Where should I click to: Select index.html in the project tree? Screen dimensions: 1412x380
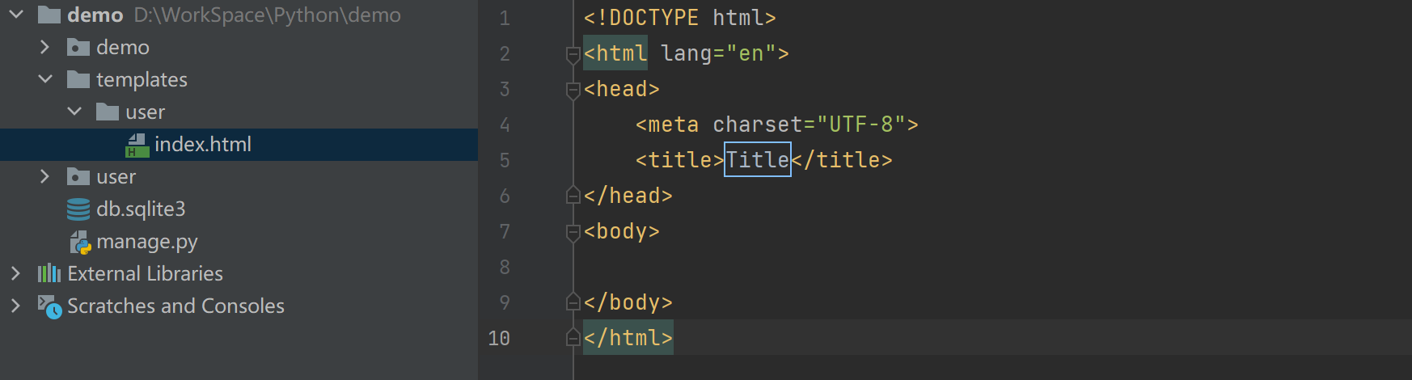[x=202, y=145]
